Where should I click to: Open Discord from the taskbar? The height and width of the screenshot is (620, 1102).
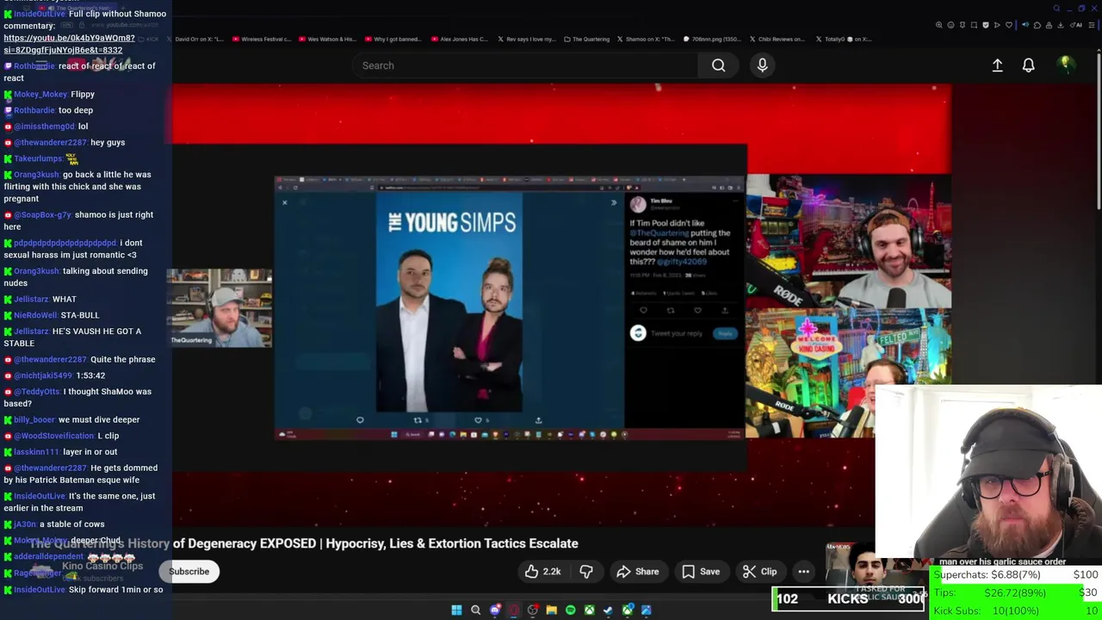[x=495, y=610]
